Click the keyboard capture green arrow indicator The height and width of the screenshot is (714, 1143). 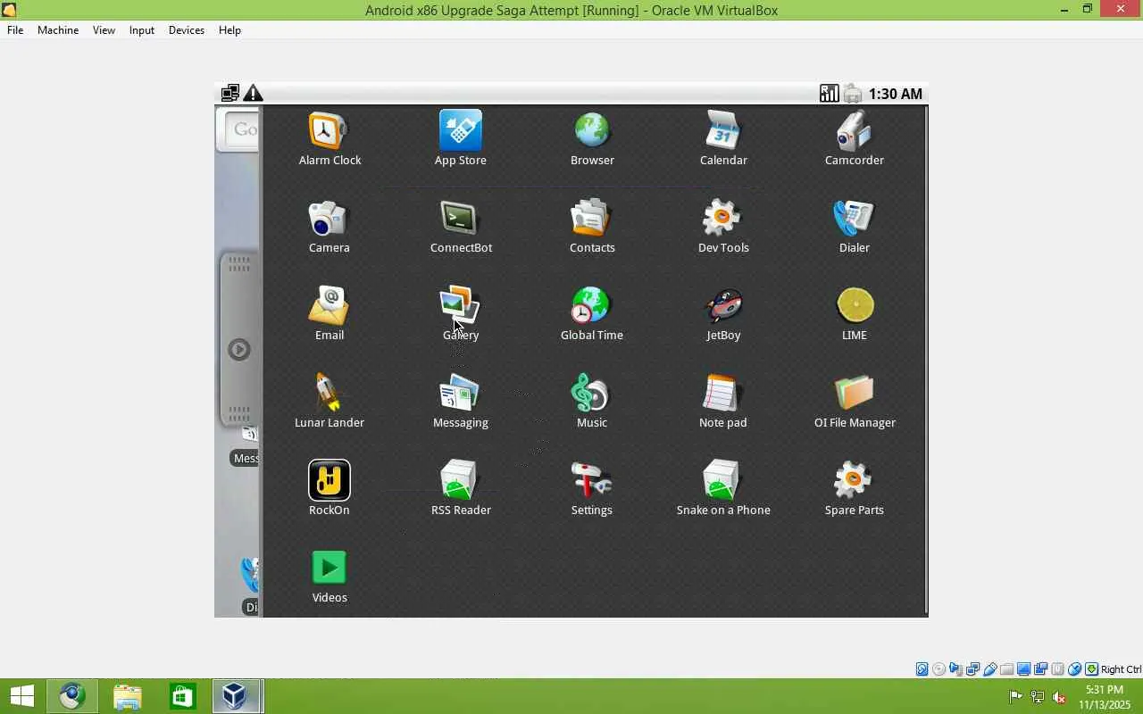click(1091, 669)
